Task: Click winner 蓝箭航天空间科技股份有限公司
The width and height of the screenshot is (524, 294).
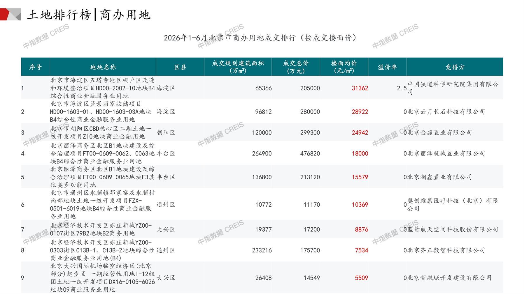Action: (453, 229)
